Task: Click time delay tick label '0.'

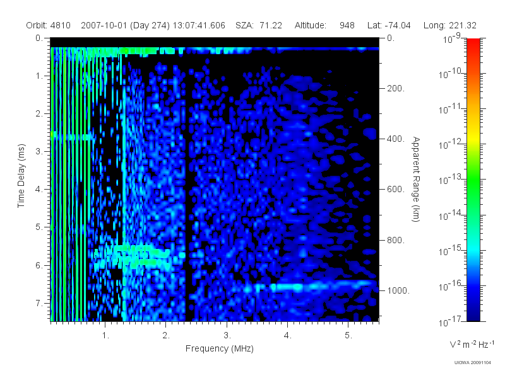Action: 39,38
